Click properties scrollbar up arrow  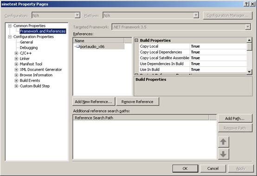click(249, 40)
